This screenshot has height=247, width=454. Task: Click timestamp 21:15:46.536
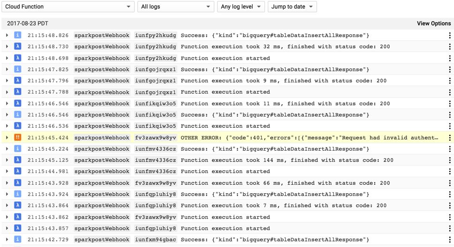(48, 126)
